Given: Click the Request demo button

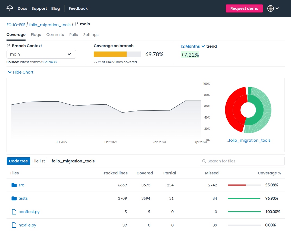Looking at the screenshot, I should click(x=244, y=8).
